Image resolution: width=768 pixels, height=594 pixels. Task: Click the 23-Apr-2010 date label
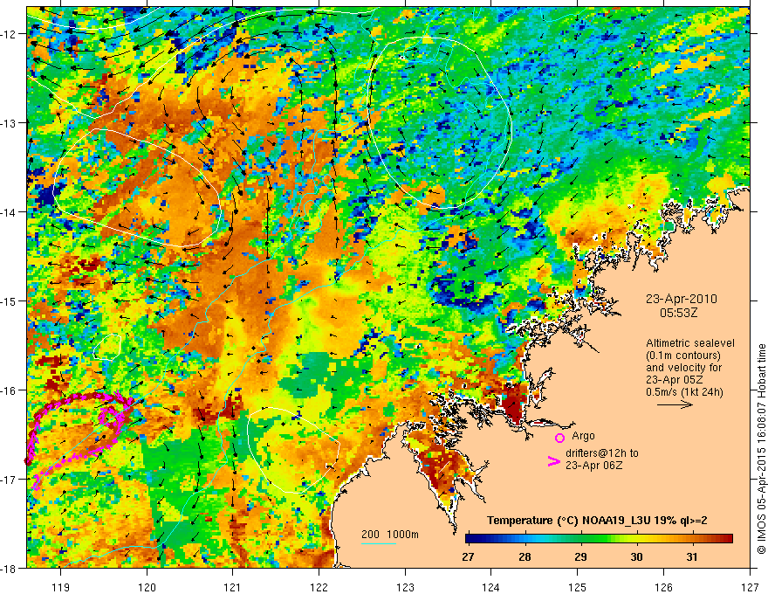pos(682,299)
